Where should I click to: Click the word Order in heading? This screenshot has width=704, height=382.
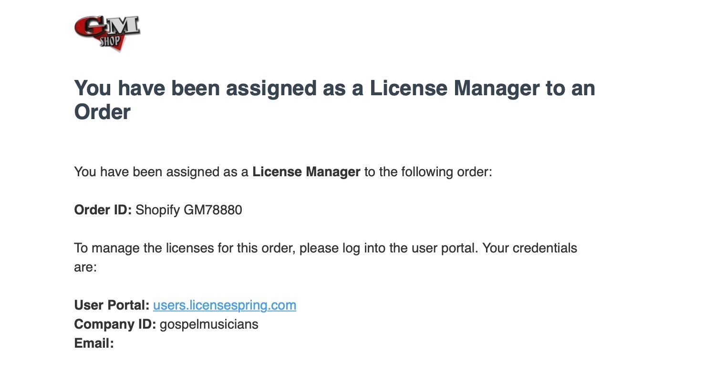point(102,113)
